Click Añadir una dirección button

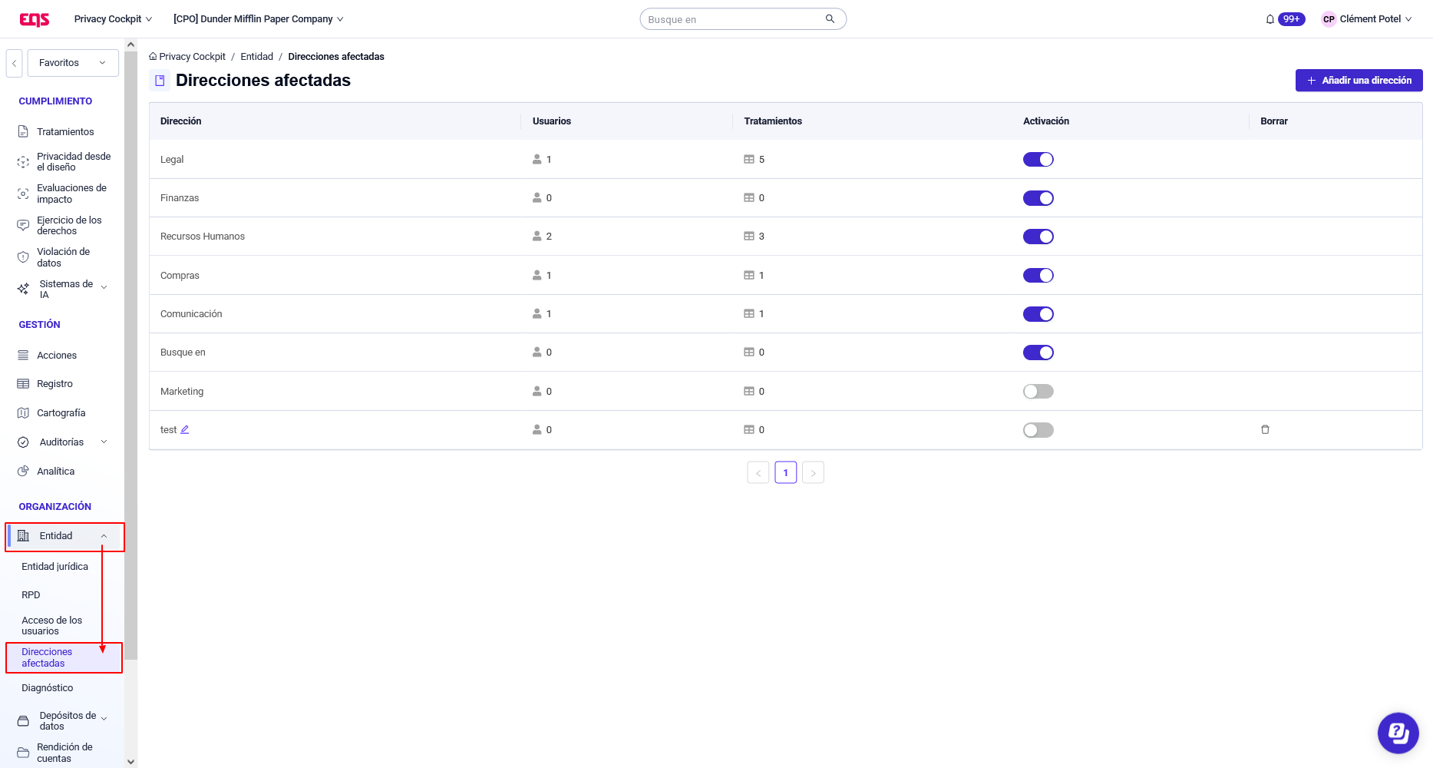pos(1359,81)
